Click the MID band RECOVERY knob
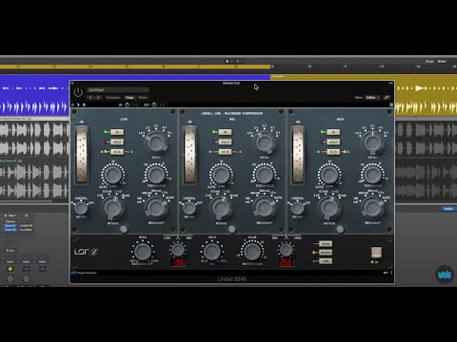 (265, 208)
